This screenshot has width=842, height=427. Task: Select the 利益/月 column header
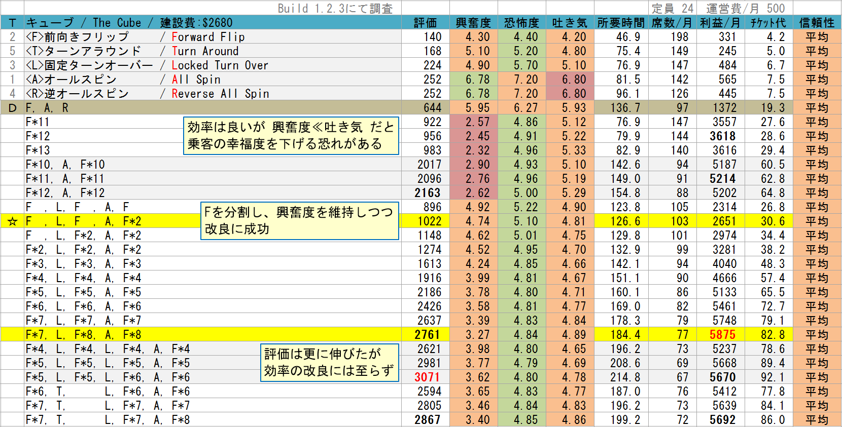(x=720, y=23)
